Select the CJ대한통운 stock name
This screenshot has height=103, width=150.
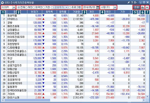pos(14,48)
